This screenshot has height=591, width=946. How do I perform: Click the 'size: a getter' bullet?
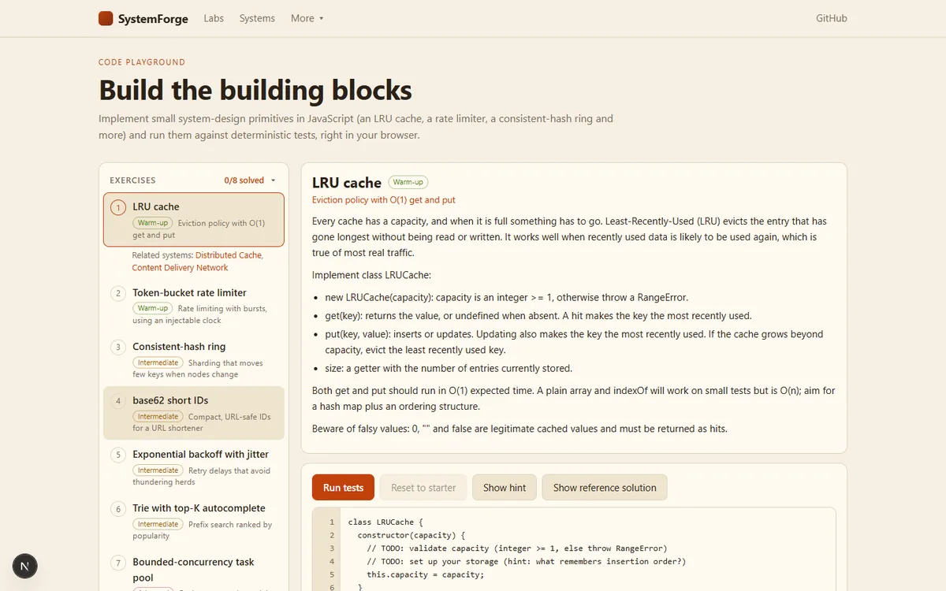point(449,368)
